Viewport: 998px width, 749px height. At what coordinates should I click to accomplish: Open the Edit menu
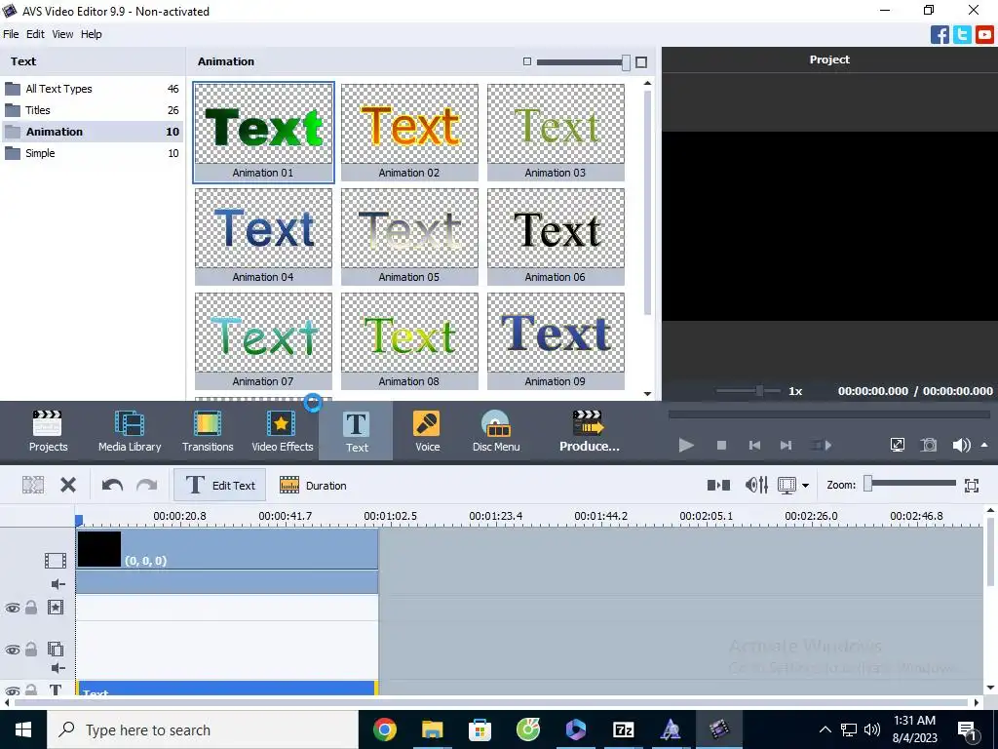pos(35,34)
